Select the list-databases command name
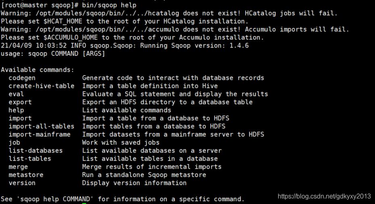 36,151
